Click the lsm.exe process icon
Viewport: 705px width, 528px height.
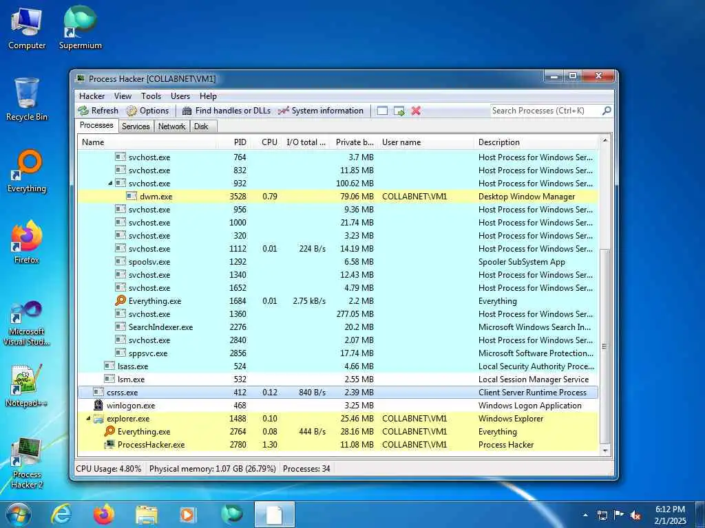(x=109, y=379)
